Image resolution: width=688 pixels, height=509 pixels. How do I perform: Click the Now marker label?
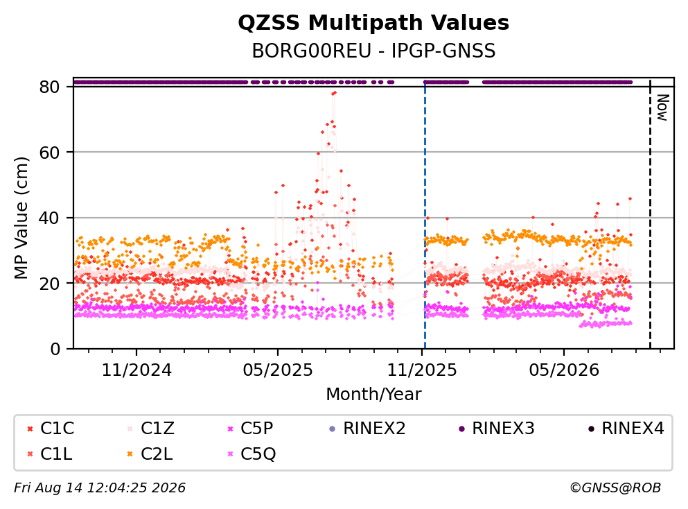click(662, 107)
